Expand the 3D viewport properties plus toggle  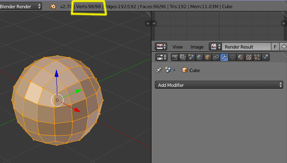(148, 23)
